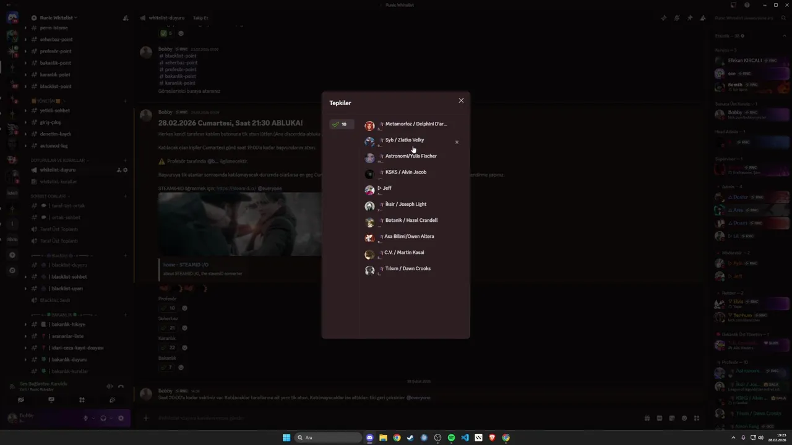
Task: Click Metamorfoz user avatar in reactions
Action: point(369,125)
